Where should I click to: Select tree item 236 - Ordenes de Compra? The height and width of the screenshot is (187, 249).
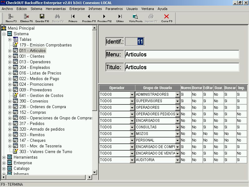43,107
